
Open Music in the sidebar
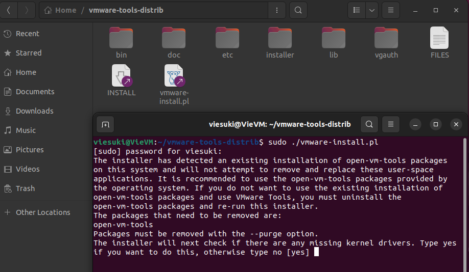click(46, 130)
